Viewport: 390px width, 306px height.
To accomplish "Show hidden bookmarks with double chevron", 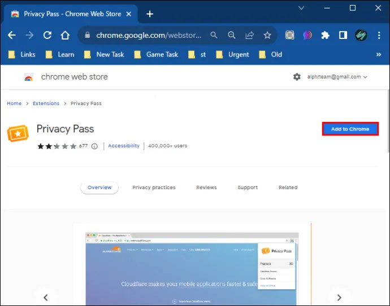I will coord(379,54).
